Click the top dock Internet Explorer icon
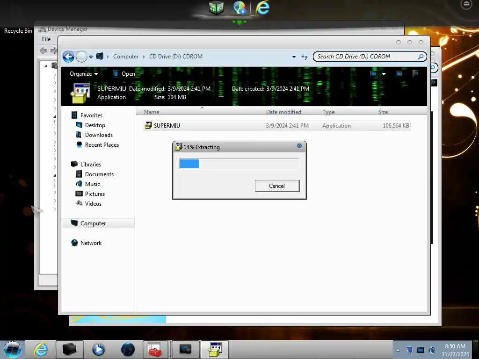Screen dimensions: 479x359 pos(263,8)
